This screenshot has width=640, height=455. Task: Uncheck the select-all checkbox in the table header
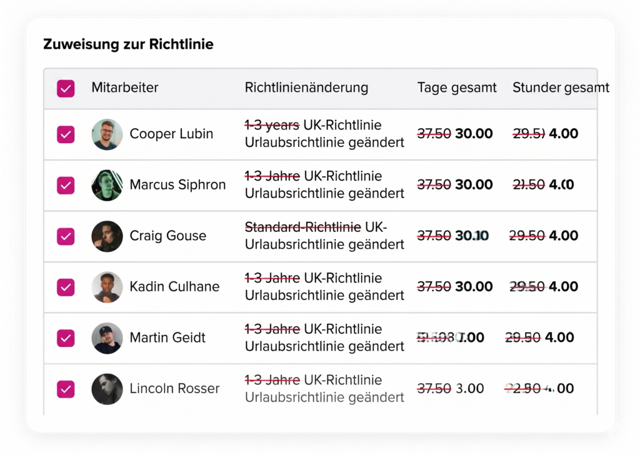(65, 88)
